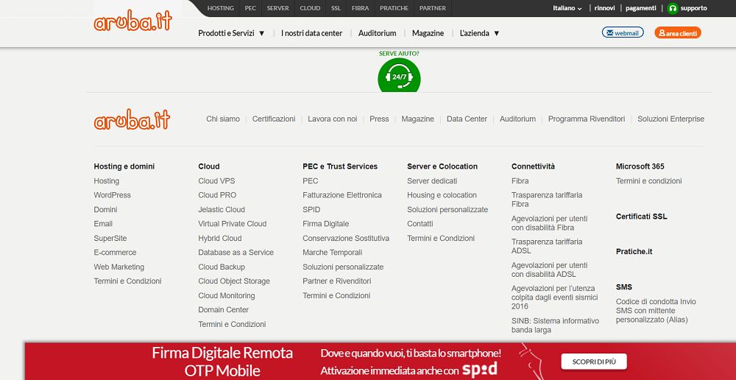Open Domini link

click(x=105, y=209)
